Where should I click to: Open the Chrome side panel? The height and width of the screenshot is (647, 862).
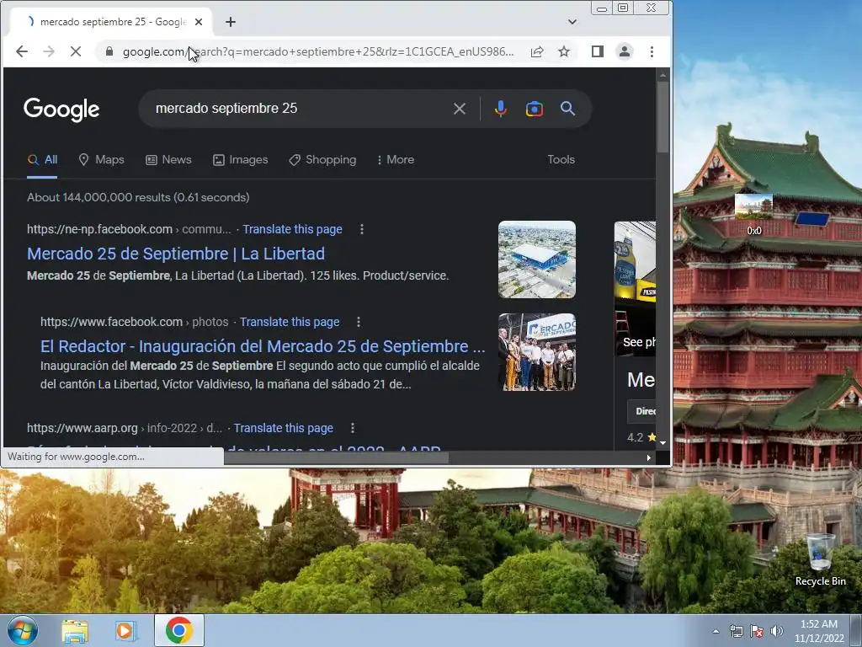598,51
